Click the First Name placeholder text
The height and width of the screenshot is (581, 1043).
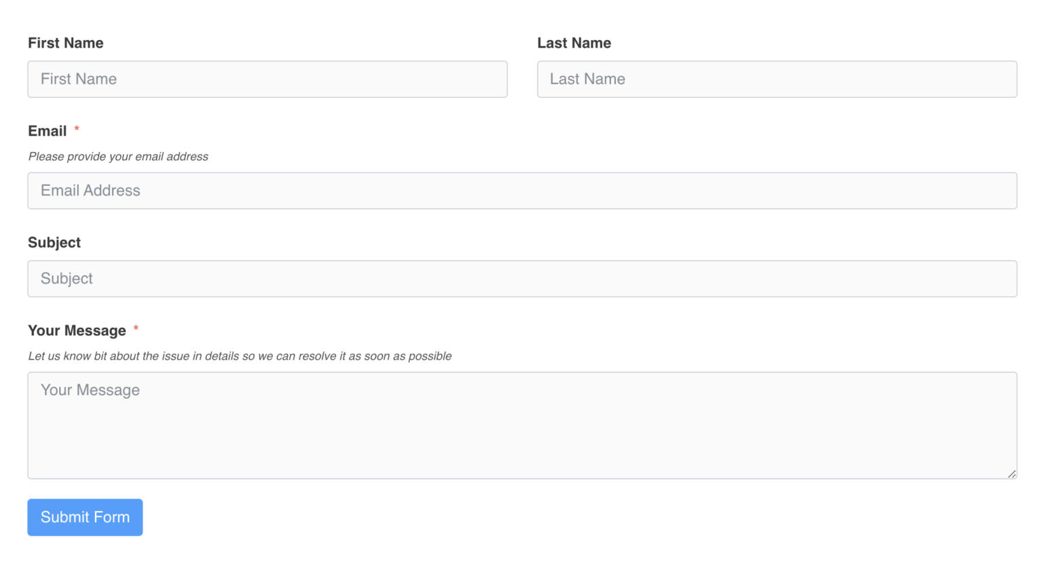[x=79, y=79]
